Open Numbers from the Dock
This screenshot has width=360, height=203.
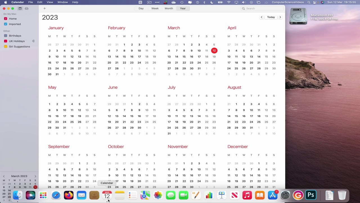[x=209, y=195]
